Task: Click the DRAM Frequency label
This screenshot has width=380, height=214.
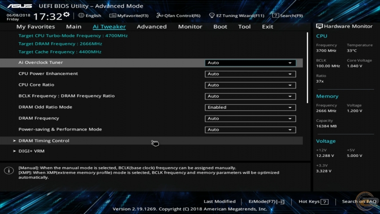Action: point(39,118)
